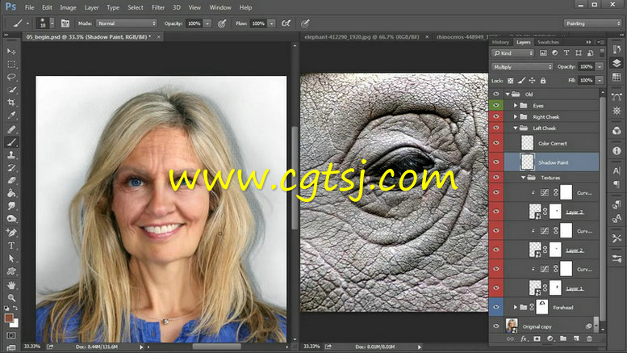Switch to elephant-412290_1920.jpg document tab

point(362,37)
